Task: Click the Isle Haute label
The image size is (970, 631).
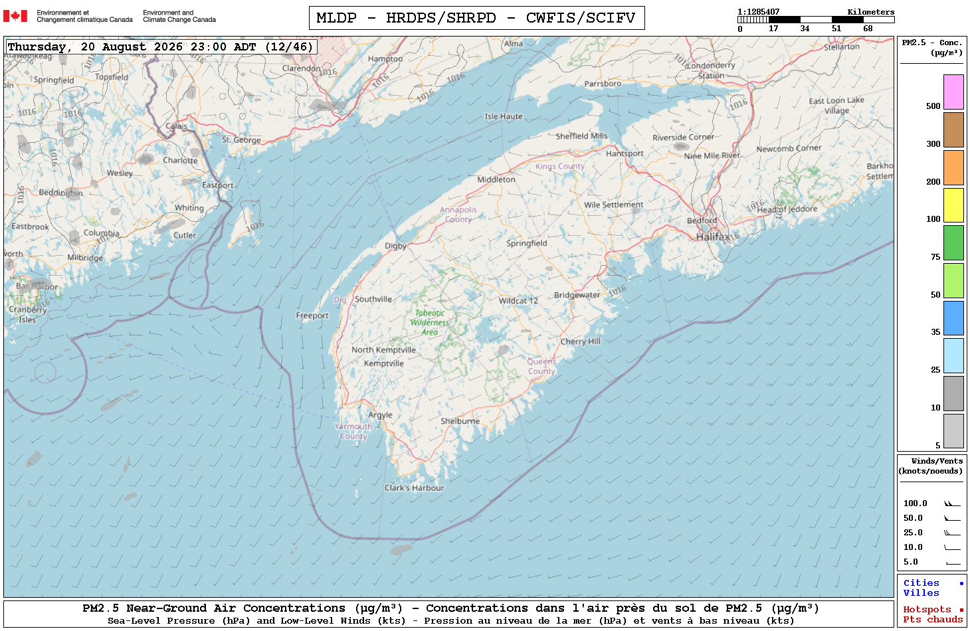Action: [x=503, y=116]
